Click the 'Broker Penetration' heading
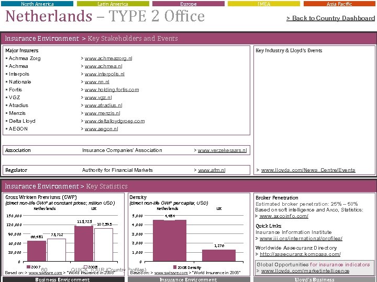This screenshot has height=282, width=377. click(x=277, y=198)
